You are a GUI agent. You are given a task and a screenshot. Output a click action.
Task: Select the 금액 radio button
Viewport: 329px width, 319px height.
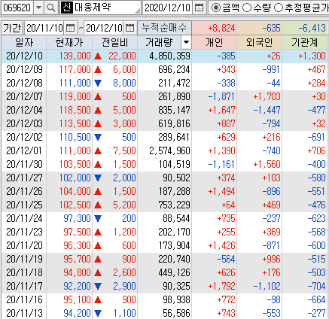(x=215, y=8)
